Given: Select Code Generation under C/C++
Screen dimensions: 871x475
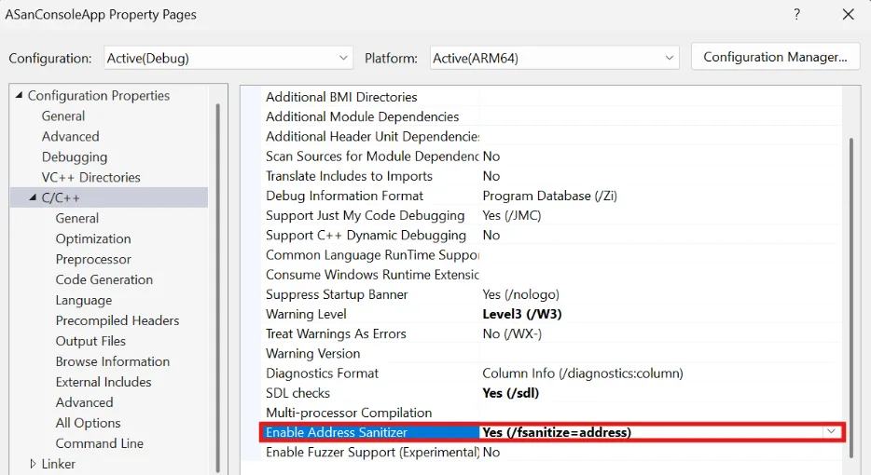Looking at the screenshot, I should tap(104, 279).
